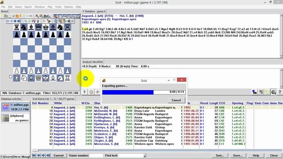Image resolution: width=283 pixels, height=159 pixels.
Task: Click the add move plus icon
Action: click(x=97, y=92)
